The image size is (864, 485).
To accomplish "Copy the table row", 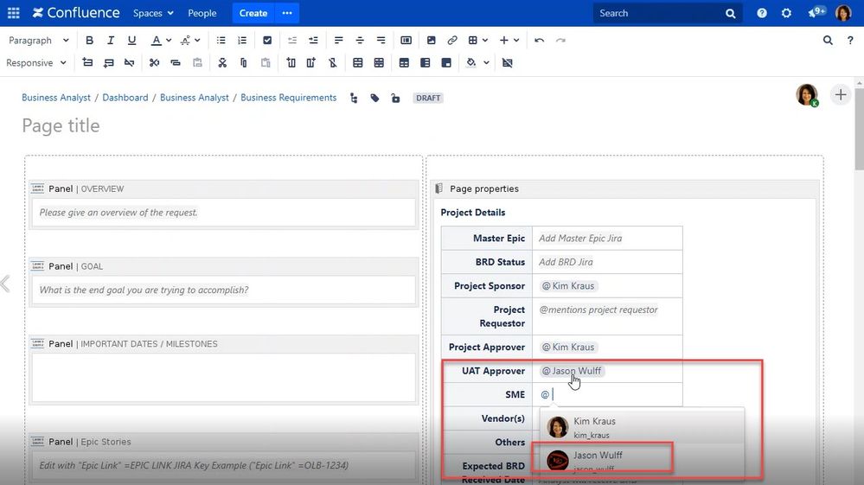I will coord(176,63).
